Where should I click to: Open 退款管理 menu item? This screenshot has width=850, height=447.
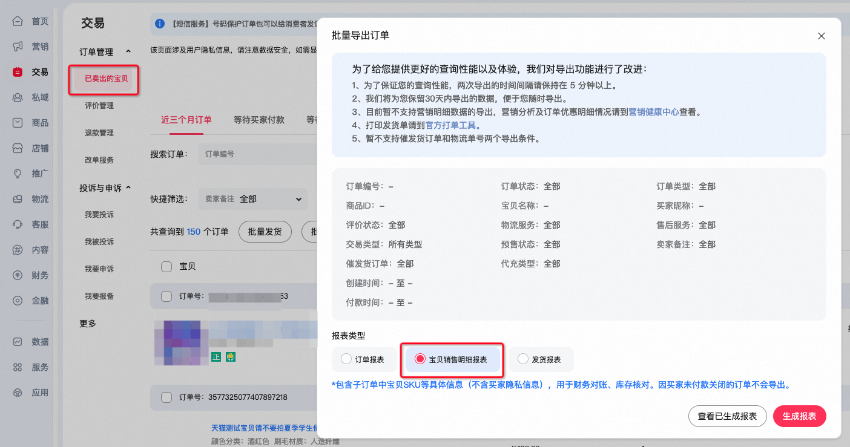99,133
